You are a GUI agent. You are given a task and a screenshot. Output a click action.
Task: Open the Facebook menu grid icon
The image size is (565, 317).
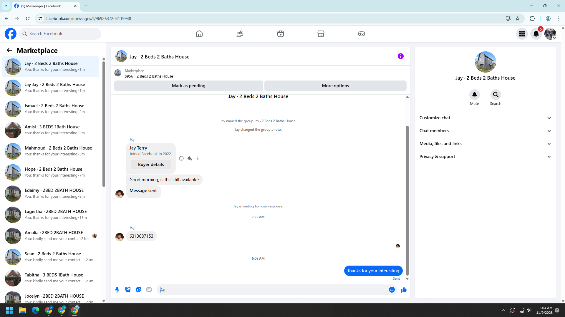pos(522,34)
